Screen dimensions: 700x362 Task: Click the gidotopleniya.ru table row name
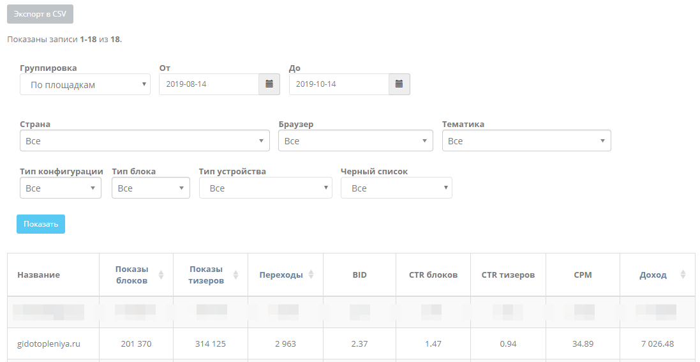coord(48,343)
